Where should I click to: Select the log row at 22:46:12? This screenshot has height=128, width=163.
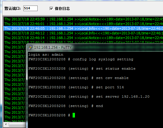pyautogui.click(x=83, y=33)
